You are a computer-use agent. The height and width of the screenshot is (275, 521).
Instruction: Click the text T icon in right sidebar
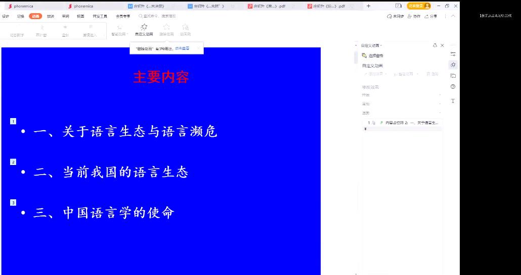tap(453, 101)
